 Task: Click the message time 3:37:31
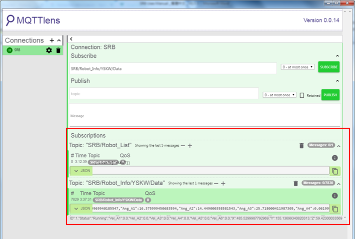tap(85, 200)
